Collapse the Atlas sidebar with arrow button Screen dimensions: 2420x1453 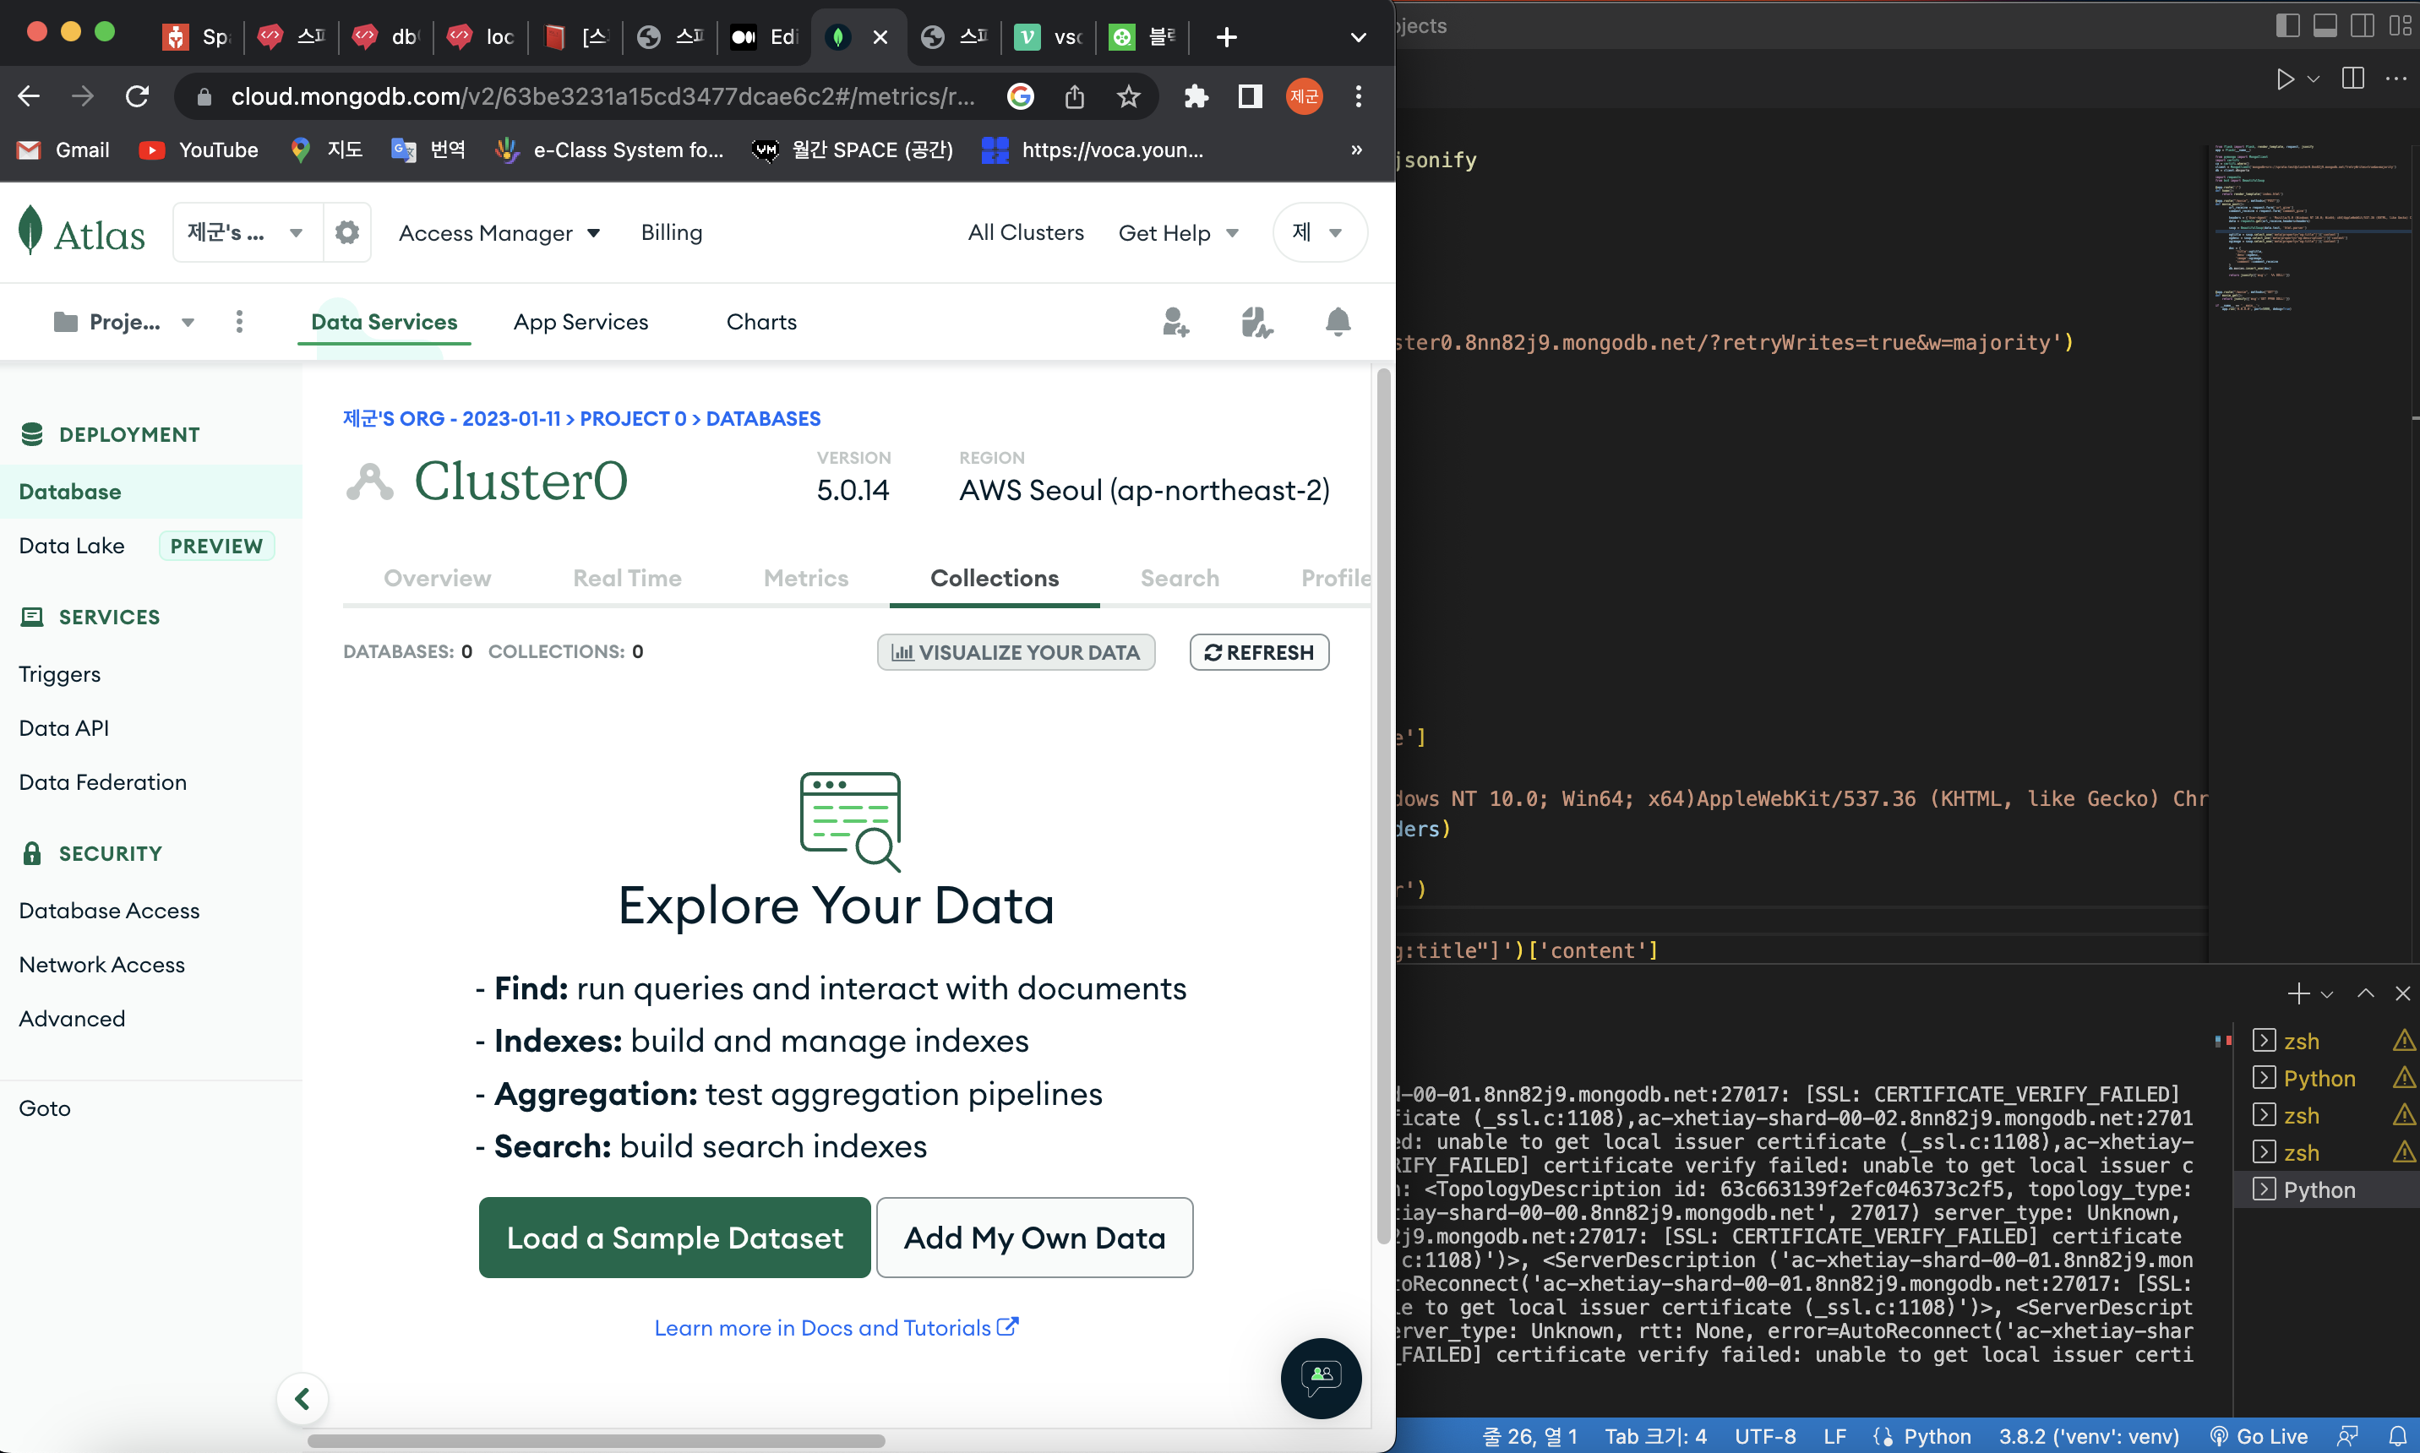click(x=302, y=1398)
